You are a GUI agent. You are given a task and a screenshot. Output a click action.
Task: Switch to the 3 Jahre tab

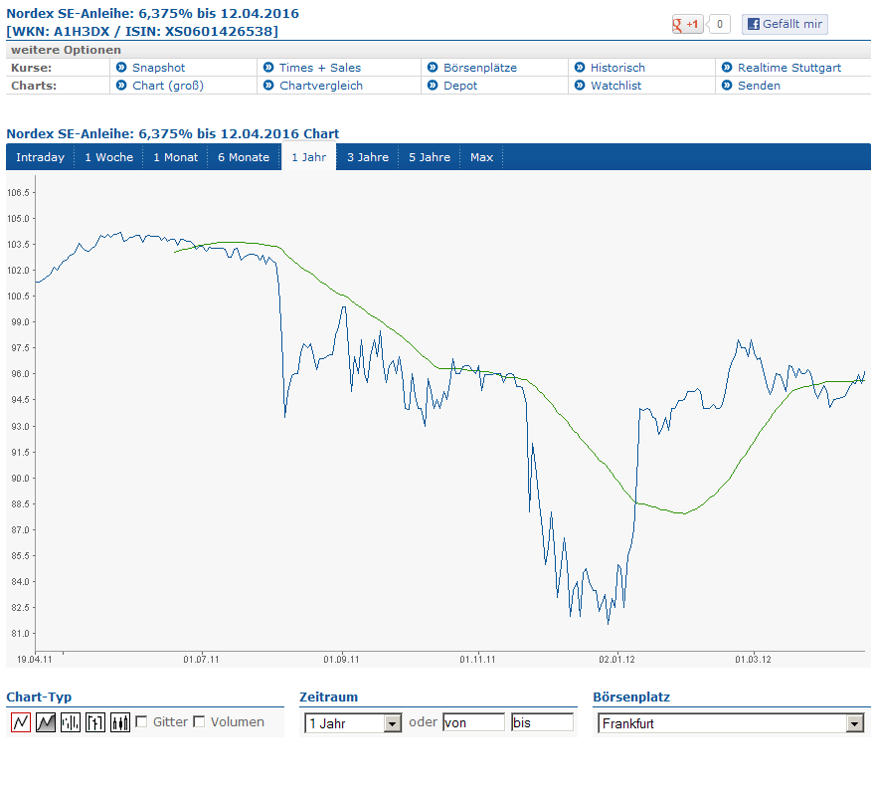[x=368, y=157]
